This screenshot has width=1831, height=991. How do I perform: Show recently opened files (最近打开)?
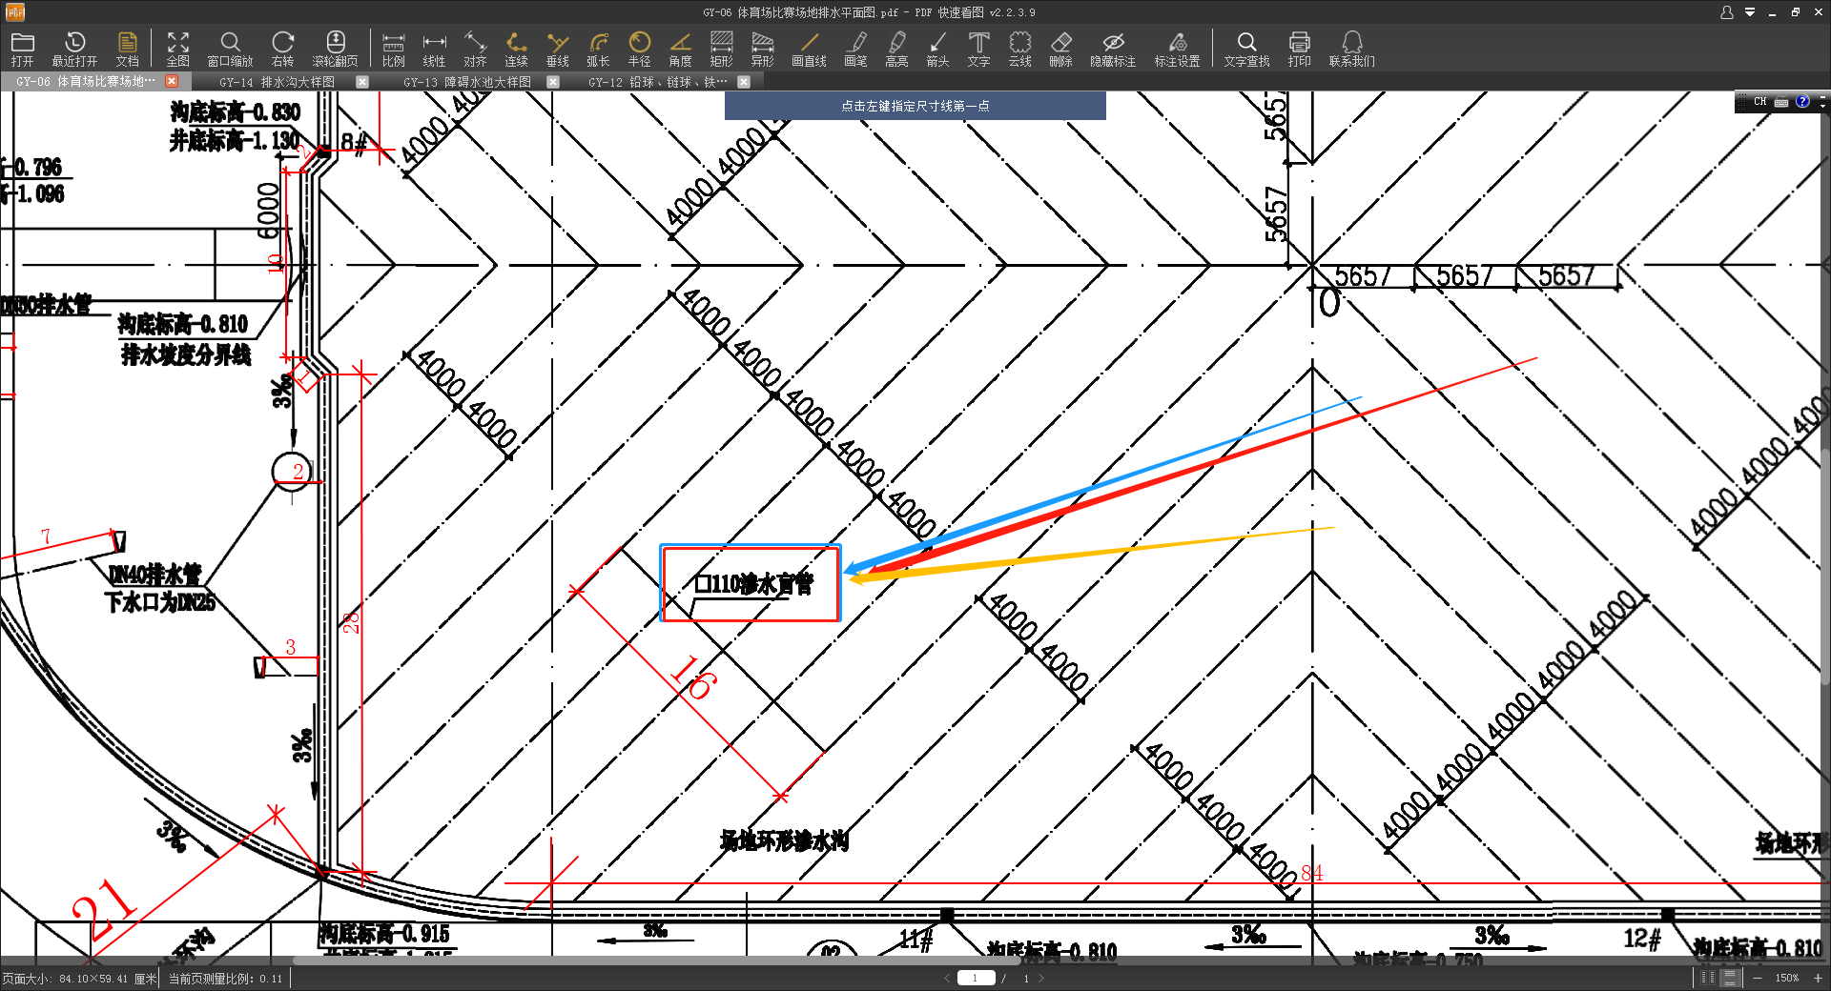[x=74, y=49]
